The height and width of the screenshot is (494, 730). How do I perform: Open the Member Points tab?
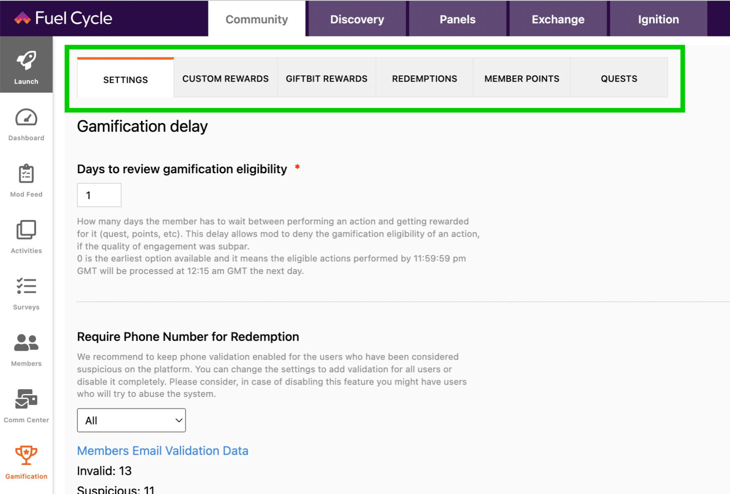pyautogui.click(x=522, y=78)
